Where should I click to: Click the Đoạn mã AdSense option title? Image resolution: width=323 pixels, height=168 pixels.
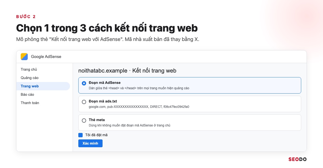[105, 83]
